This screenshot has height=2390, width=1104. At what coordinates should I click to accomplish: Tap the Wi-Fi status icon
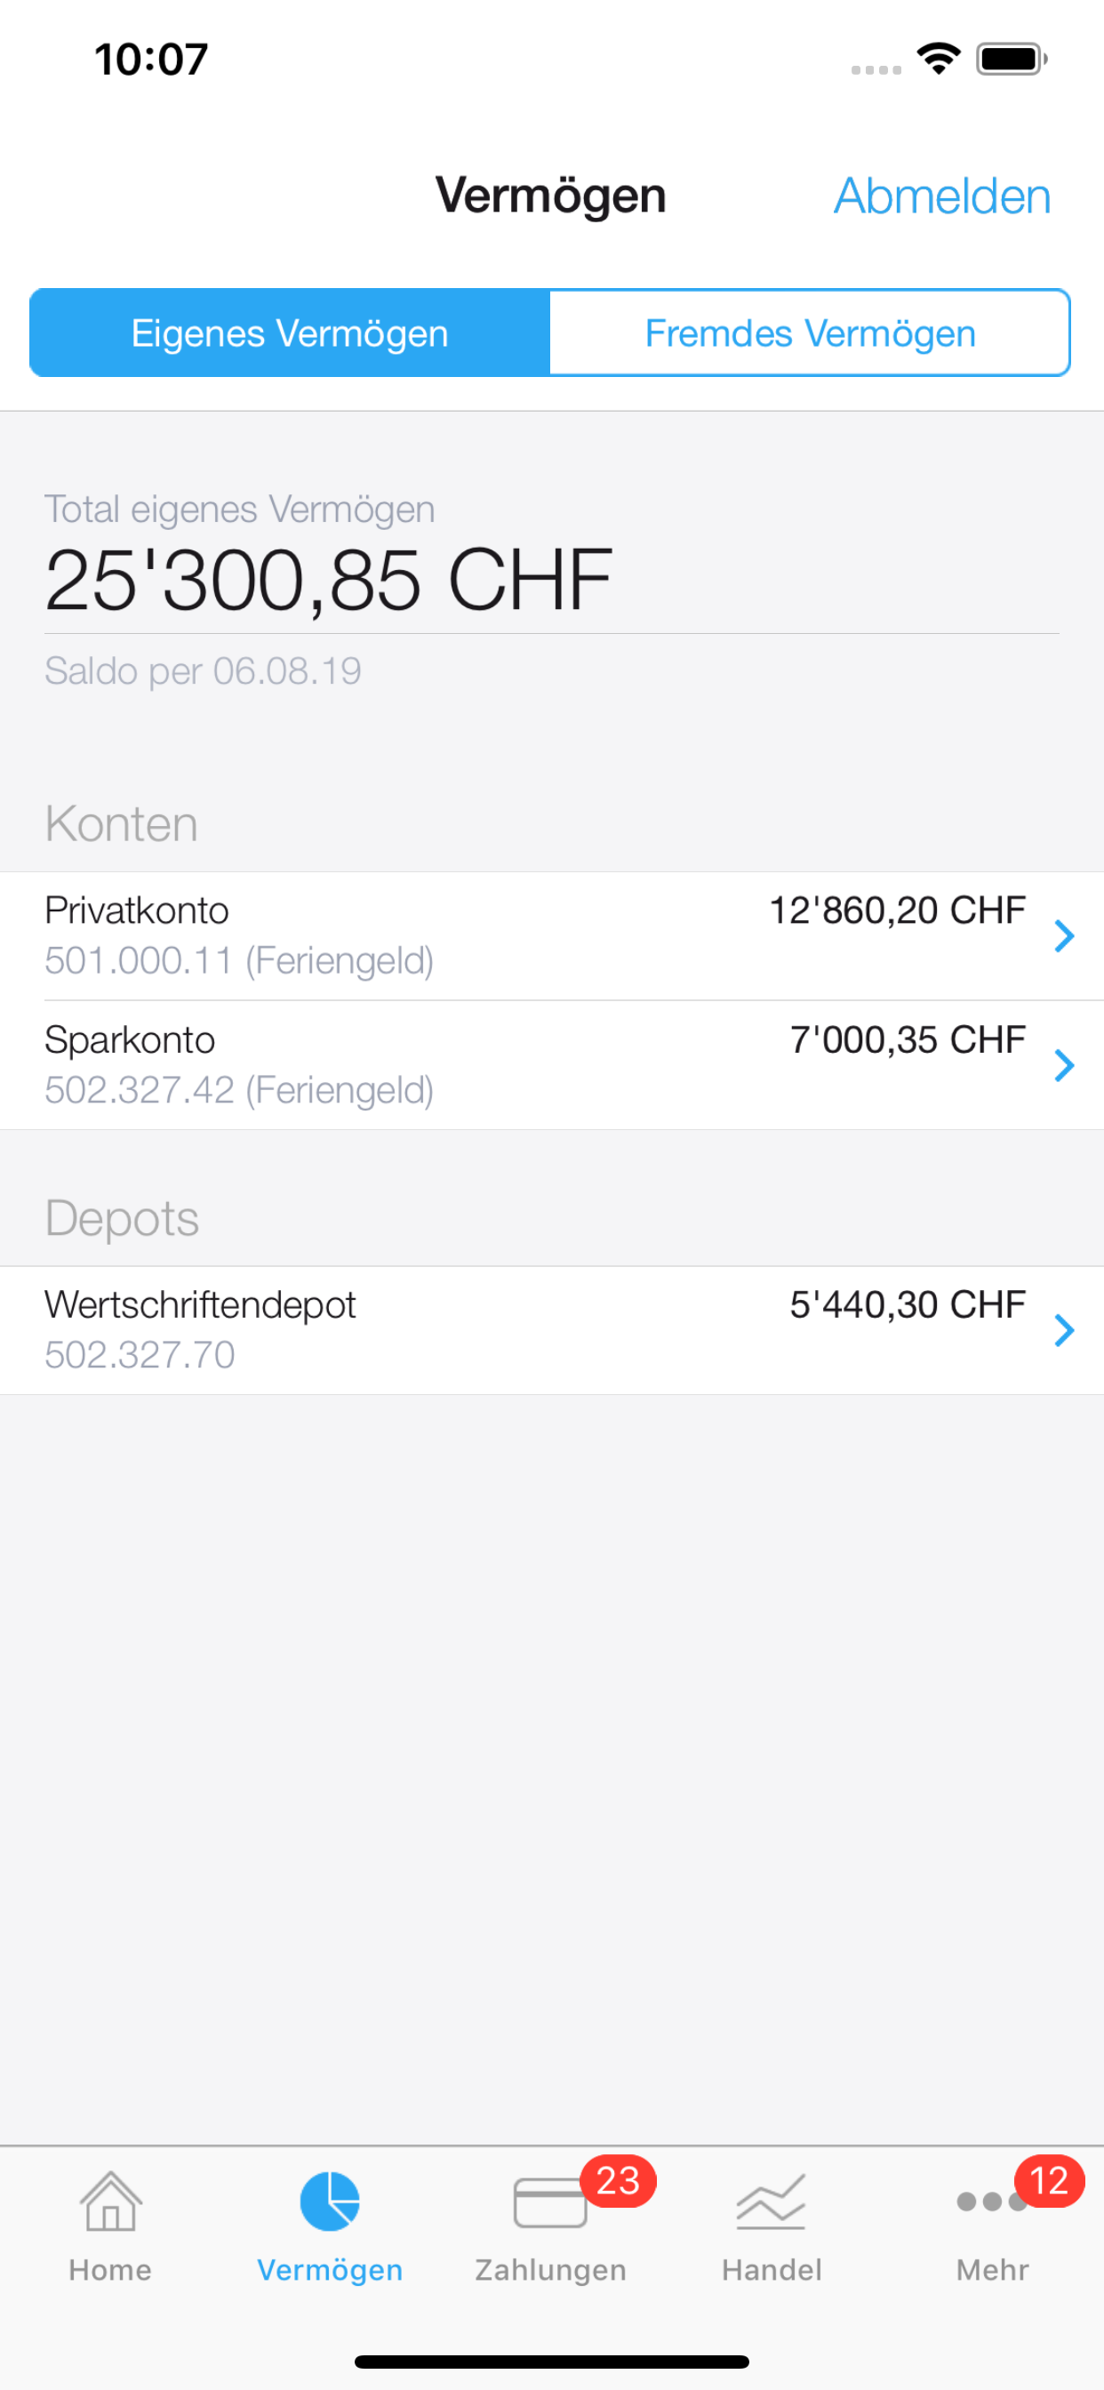tap(939, 60)
